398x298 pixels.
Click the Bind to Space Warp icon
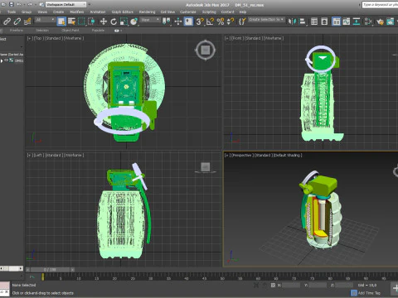click(x=27, y=22)
